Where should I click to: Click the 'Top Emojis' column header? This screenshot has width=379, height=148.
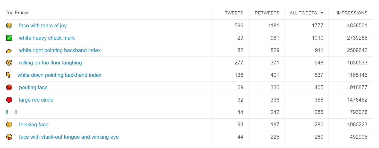pyautogui.click(x=18, y=13)
